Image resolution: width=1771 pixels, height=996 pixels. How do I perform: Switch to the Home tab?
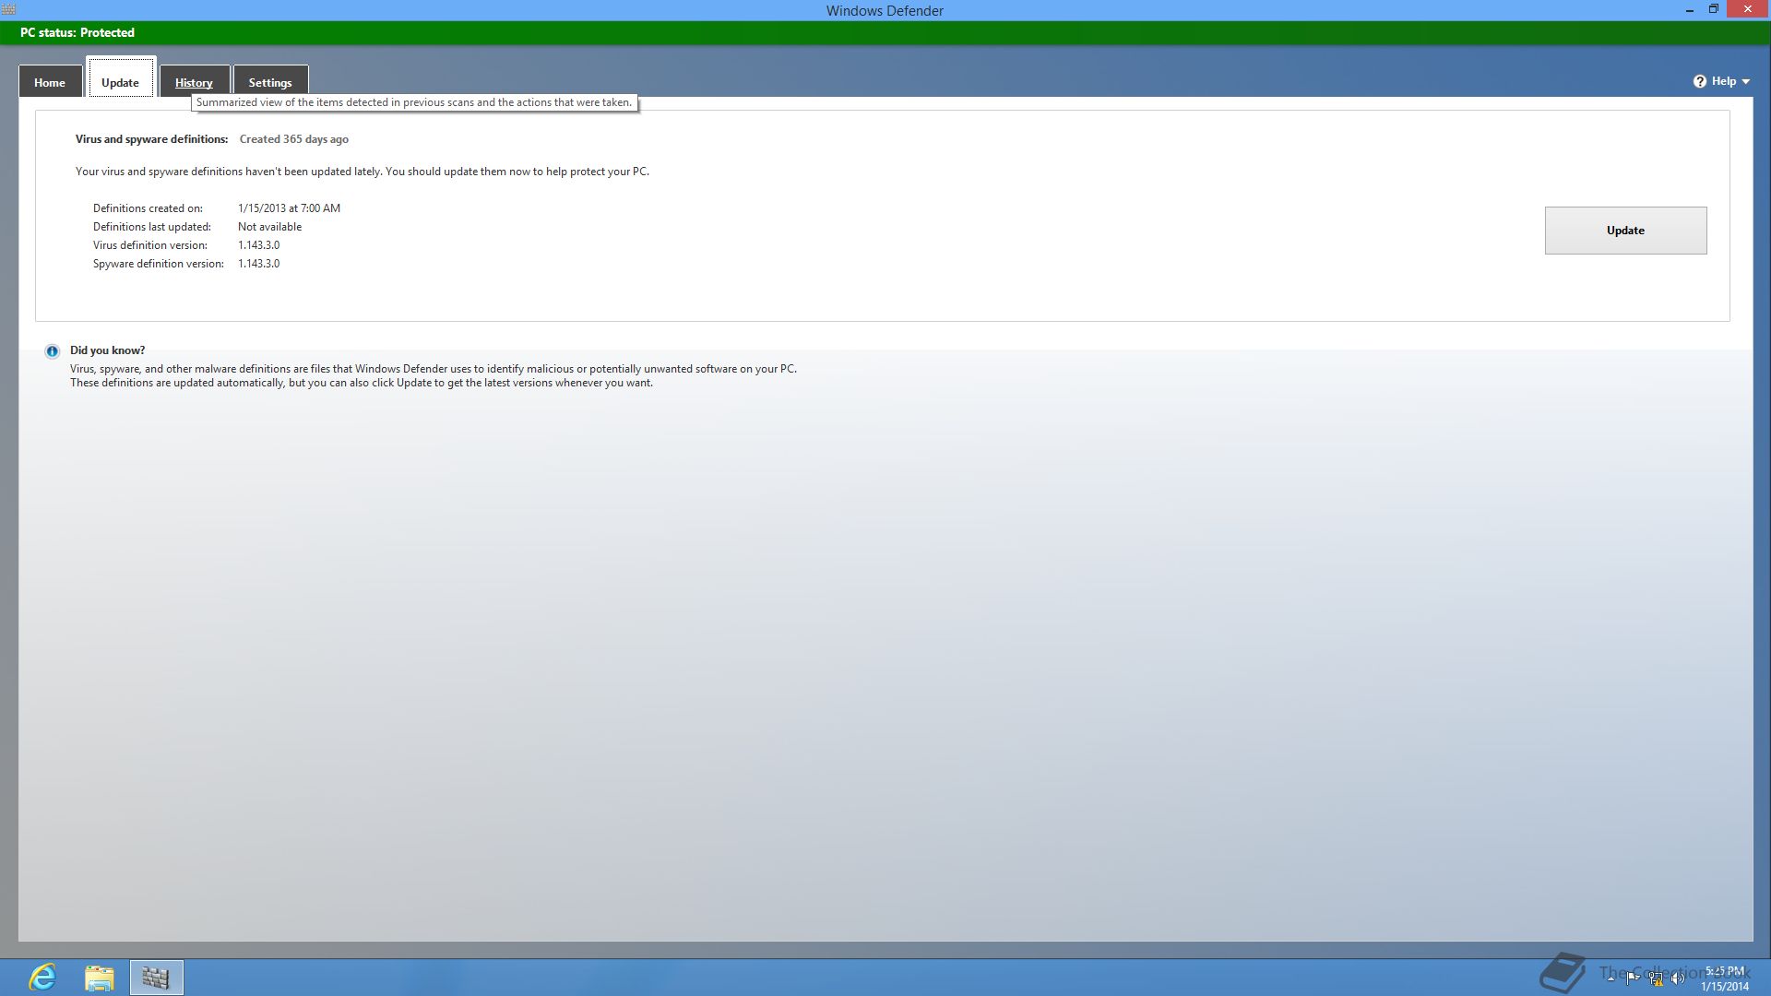[50, 82]
